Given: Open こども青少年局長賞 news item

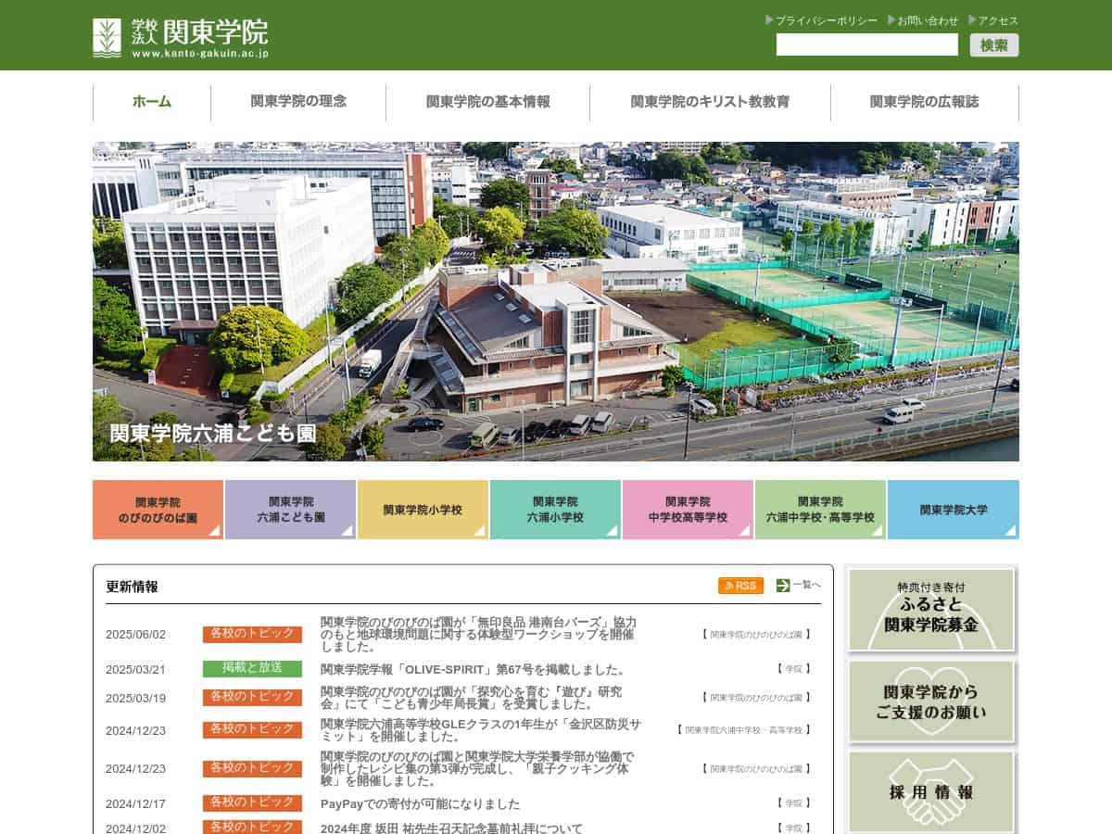Looking at the screenshot, I should click(x=471, y=698).
